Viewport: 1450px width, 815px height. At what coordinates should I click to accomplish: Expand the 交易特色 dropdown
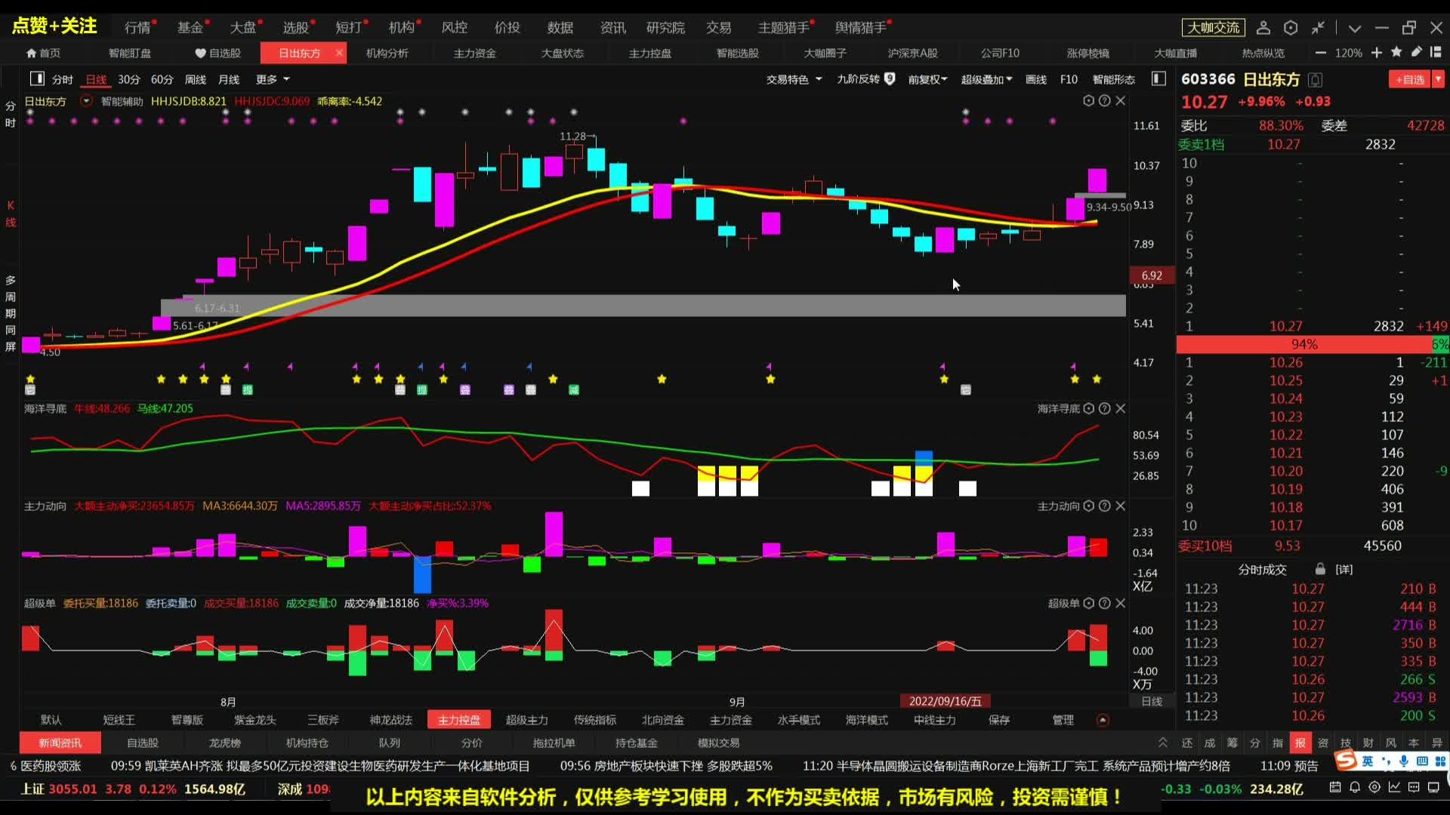click(x=794, y=79)
